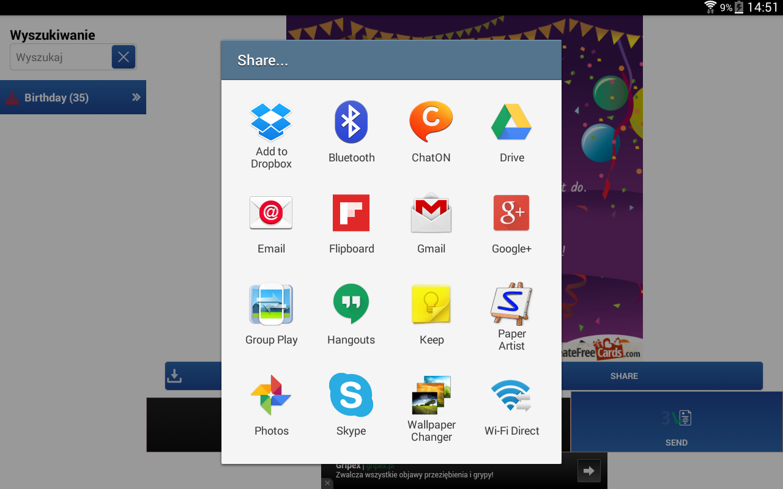Tap the download icon below the card
This screenshot has height=489, width=783.
point(174,376)
